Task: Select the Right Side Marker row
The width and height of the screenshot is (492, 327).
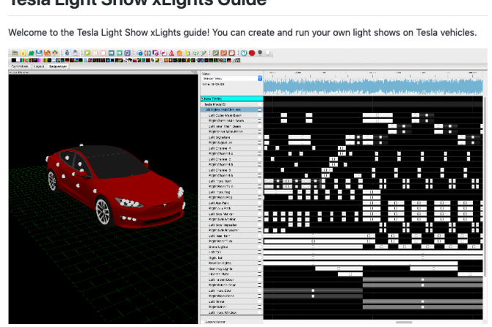Action: pyautogui.click(x=231, y=219)
